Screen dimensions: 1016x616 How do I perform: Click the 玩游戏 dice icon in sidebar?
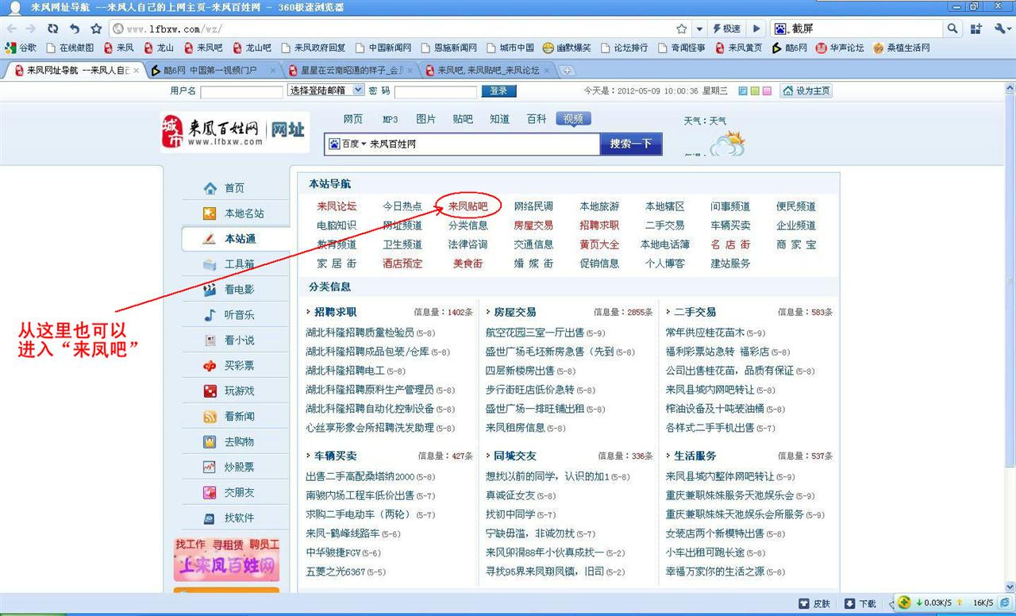[210, 391]
